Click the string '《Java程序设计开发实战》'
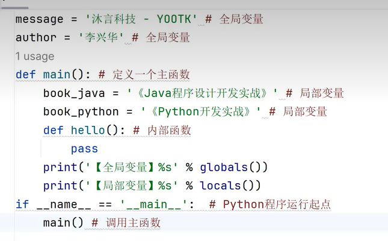 (202, 93)
